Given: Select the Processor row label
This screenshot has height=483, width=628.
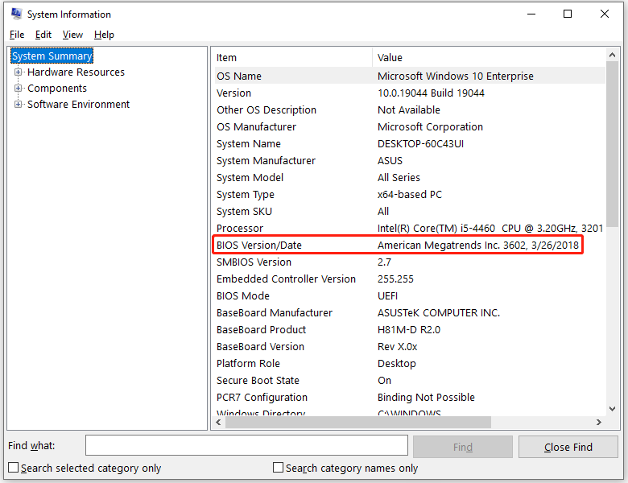Looking at the screenshot, I should 240,229.
